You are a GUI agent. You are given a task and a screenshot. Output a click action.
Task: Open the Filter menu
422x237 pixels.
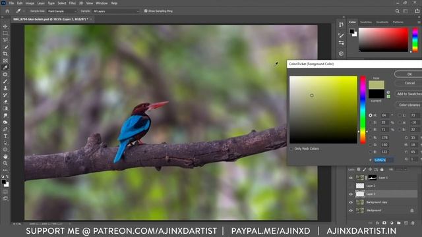click(x=73, y=3)
